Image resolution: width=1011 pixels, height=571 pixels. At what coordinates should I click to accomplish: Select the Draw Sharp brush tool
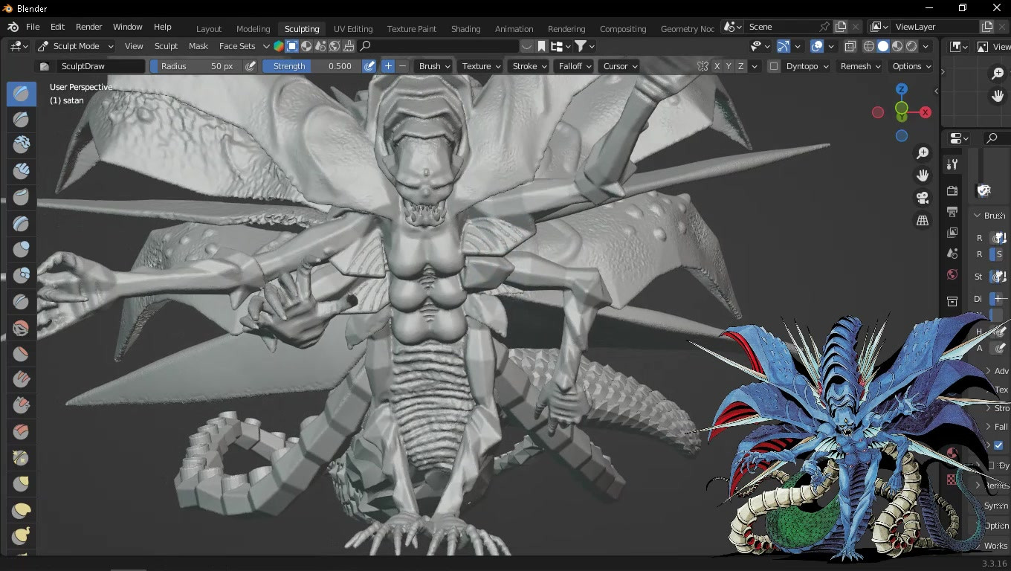pos(21,119)
